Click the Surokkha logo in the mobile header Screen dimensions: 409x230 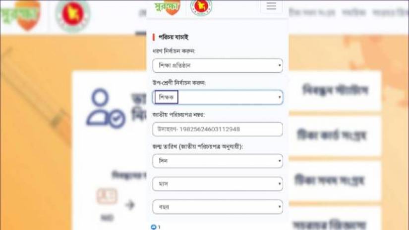point(168,7)
